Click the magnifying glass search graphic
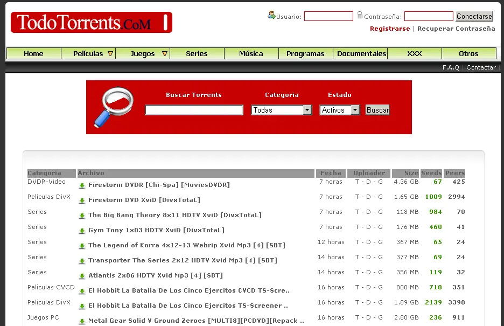Image resolution: width=504 pixels, height=326 pixels. tap(114, 107)
